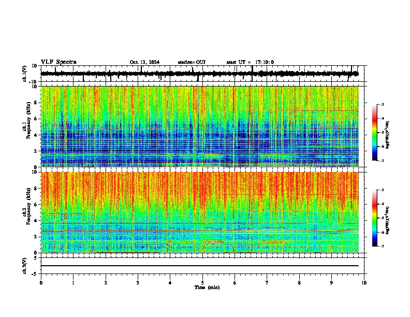Click tick label "3" on the Time axis

(138, 283)
